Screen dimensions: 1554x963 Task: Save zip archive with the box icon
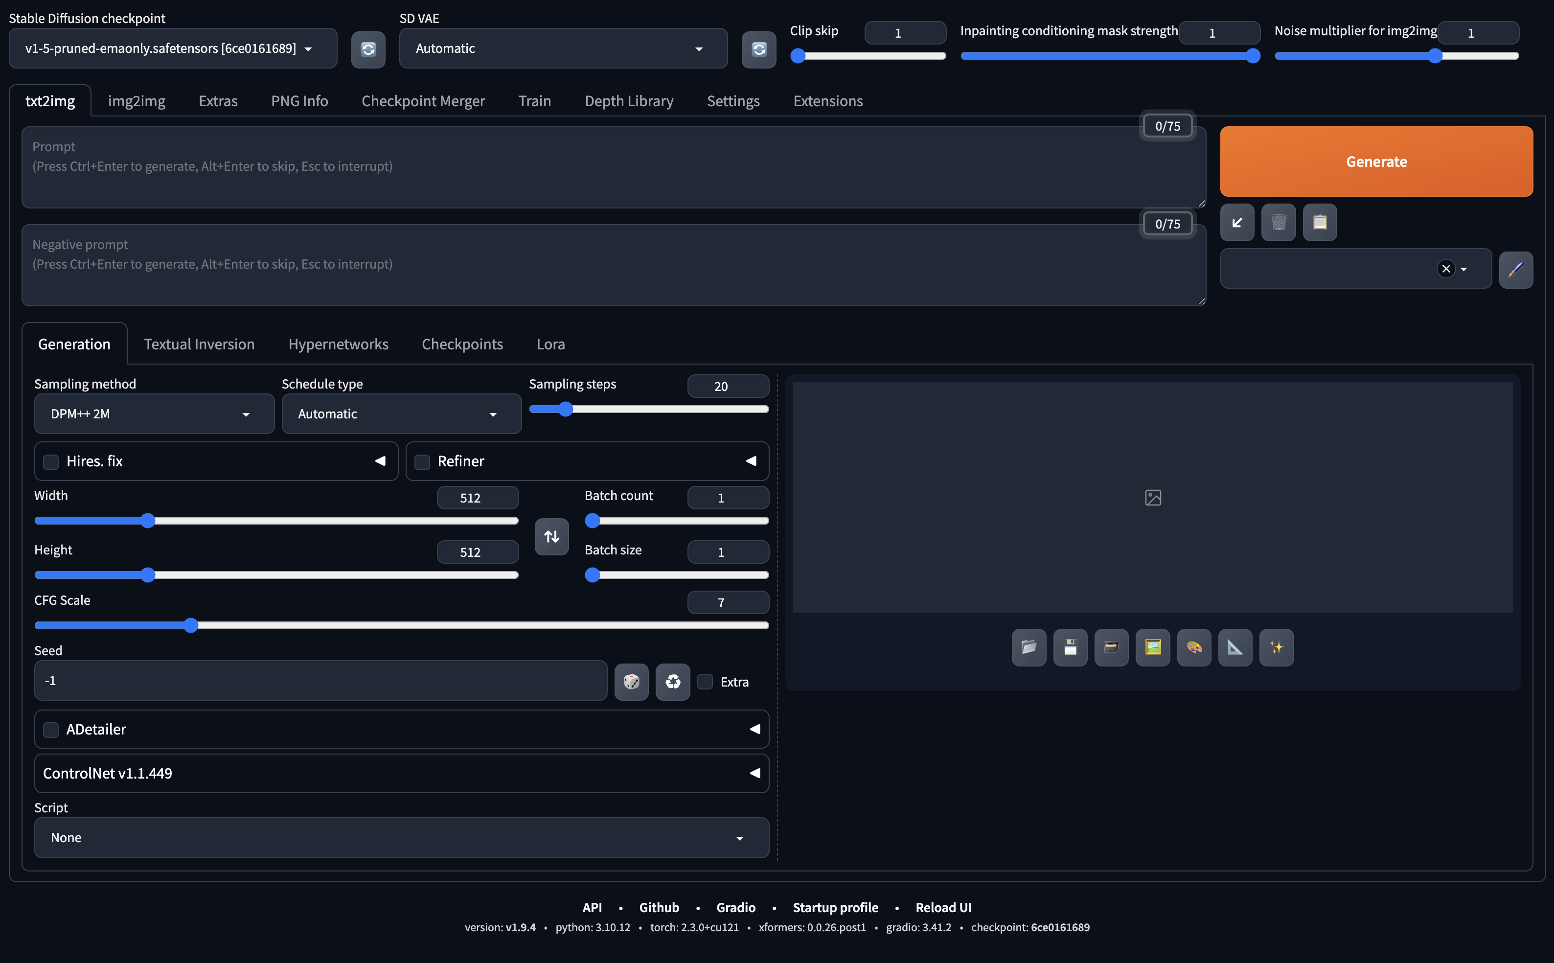[1111, 648]
